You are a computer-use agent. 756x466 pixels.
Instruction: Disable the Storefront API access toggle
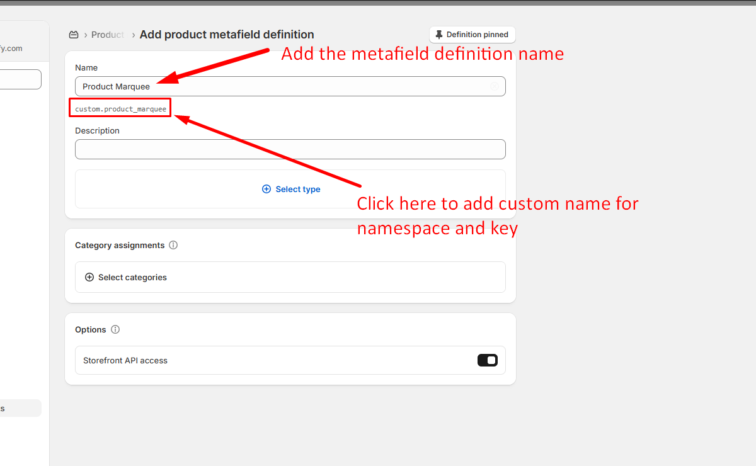pos(487,360)
